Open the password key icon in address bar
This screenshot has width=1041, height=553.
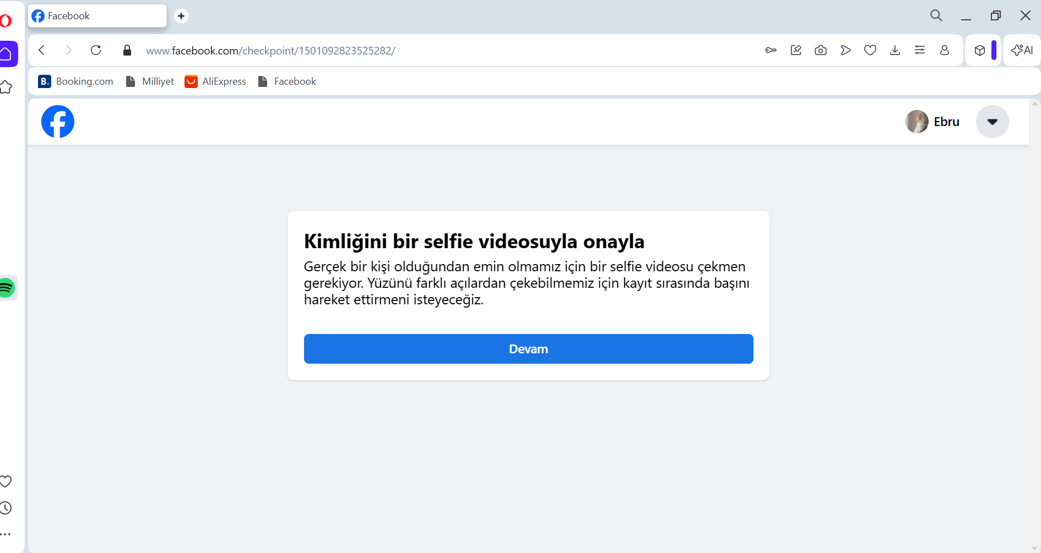pyautogui.click(x=771, y=51)
